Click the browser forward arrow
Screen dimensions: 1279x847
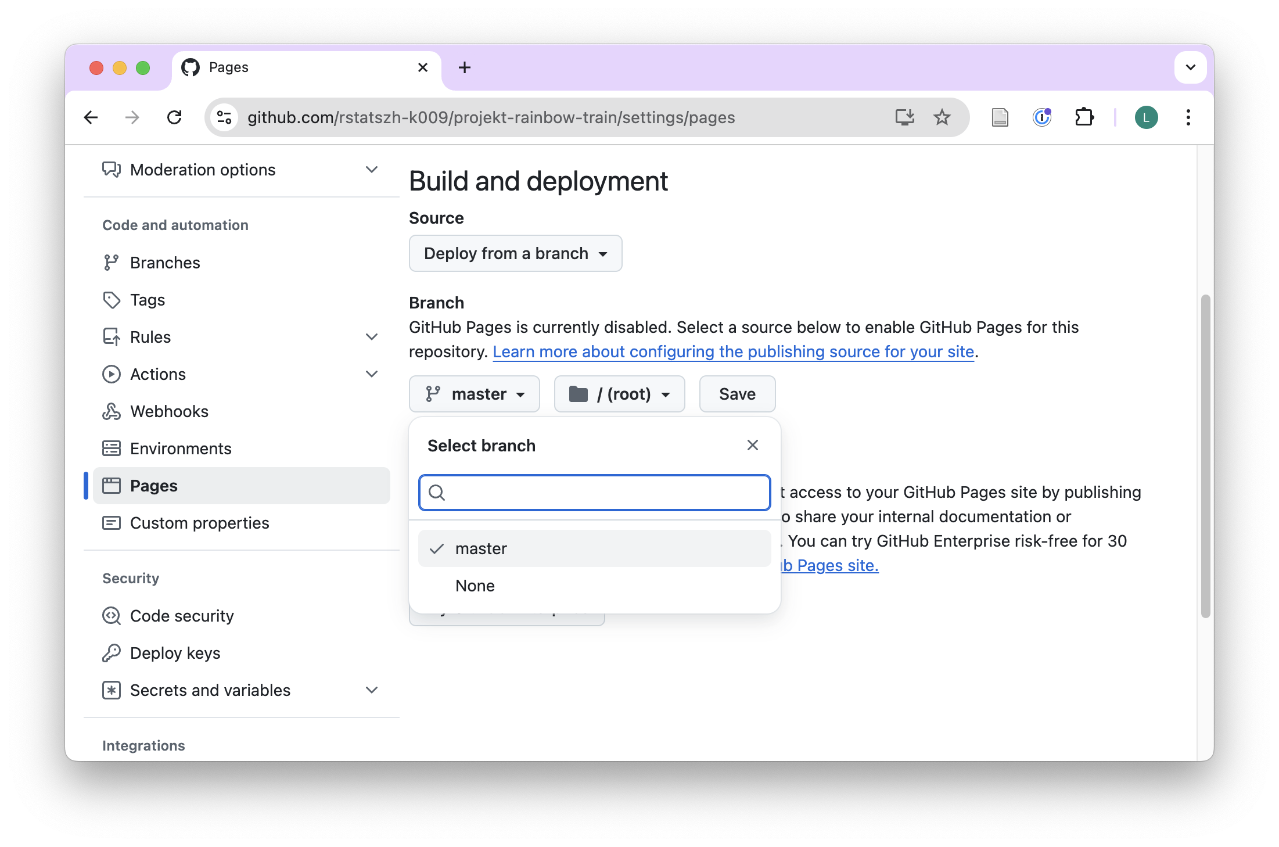pyautogui.click(x=132, y=117)
